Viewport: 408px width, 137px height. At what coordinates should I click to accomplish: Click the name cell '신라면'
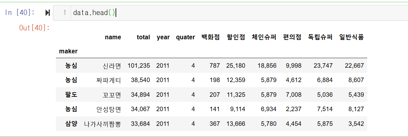tap(112, 66)
